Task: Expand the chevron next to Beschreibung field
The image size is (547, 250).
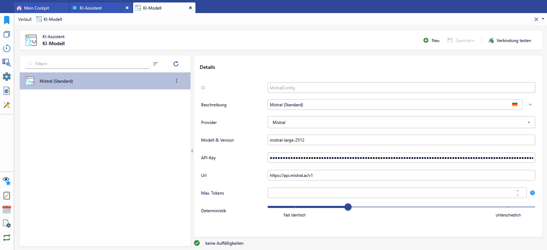Action: [530, 105]
